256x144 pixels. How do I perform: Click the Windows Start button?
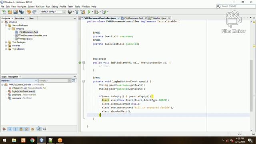[x=4, y=140]
